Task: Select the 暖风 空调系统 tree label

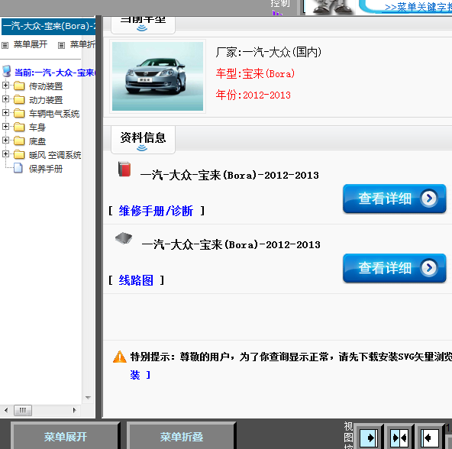Action: (55, 155)
